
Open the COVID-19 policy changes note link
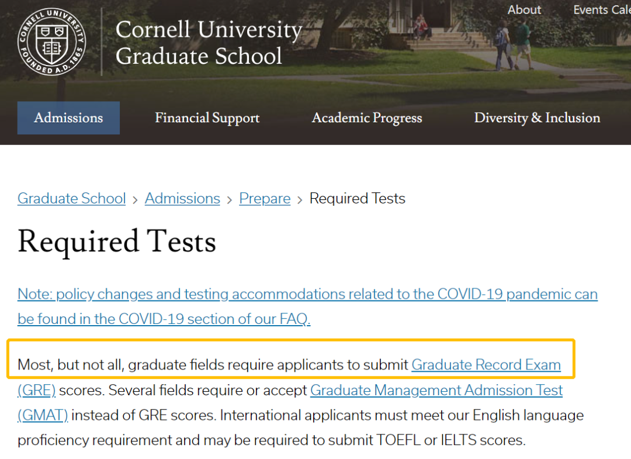[307, 294]
